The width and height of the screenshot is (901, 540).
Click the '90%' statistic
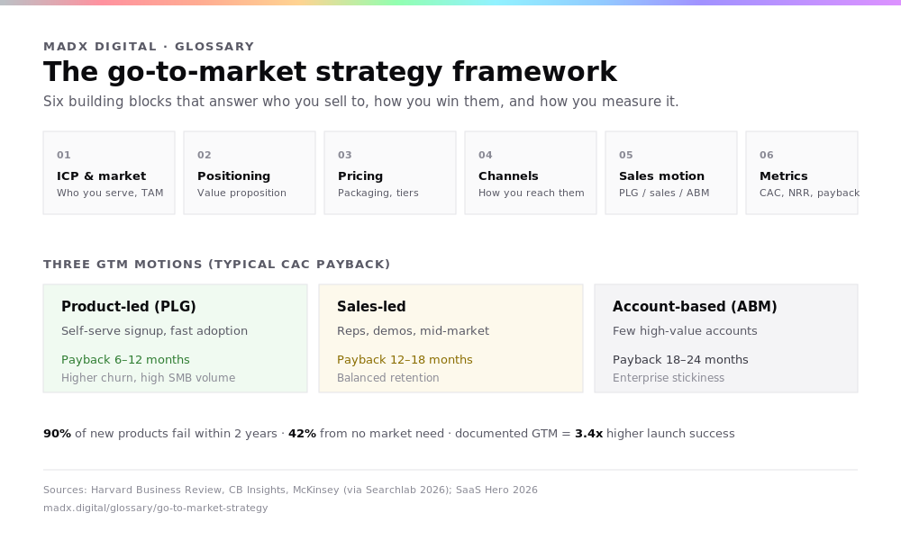click(x=57, y=434)
